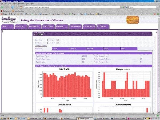Click the Change Dates button

coord(41,46)
